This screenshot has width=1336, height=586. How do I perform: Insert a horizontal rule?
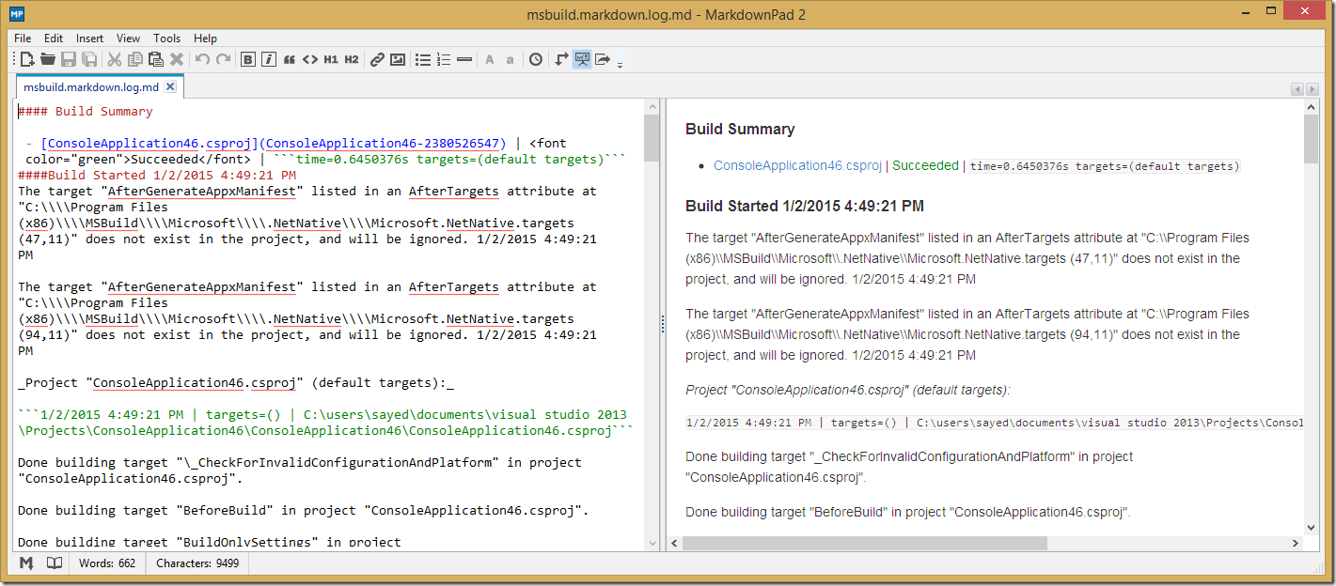point(464,59)
